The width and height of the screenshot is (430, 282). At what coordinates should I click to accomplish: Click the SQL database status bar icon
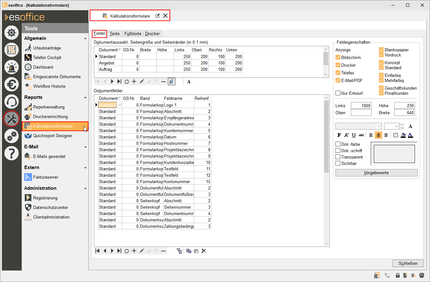point(422,275)
